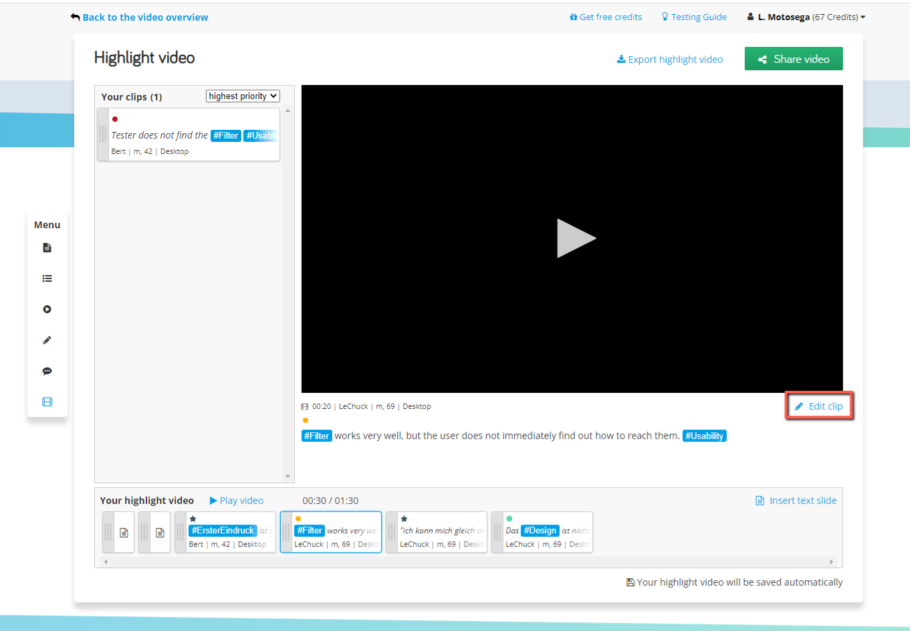910x631 pixels.
Task: Open the play-circle icon in the side Menu
Action: pyautogui.click(x=47, y=309)
